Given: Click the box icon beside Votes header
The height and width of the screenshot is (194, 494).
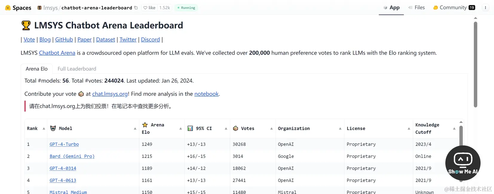Looking at the screenshot, I should pos(235,128).
